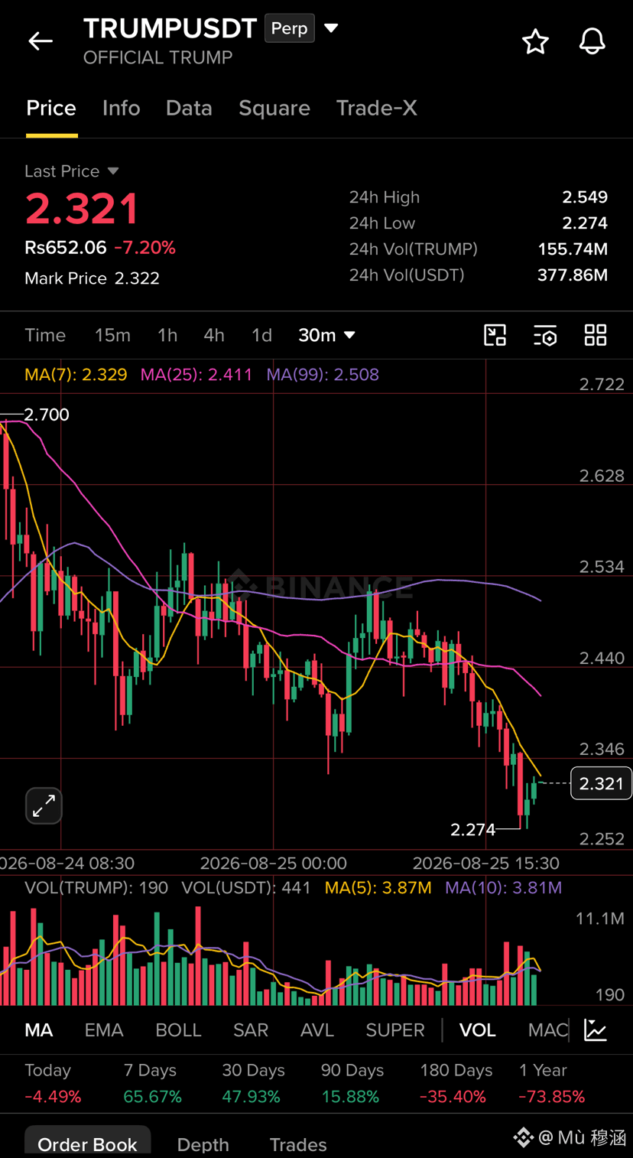633x1158 pixels.
Task: Tap the 24h Vol(TRUMP) value 155.74M
Action: click(x=573, y=249)
